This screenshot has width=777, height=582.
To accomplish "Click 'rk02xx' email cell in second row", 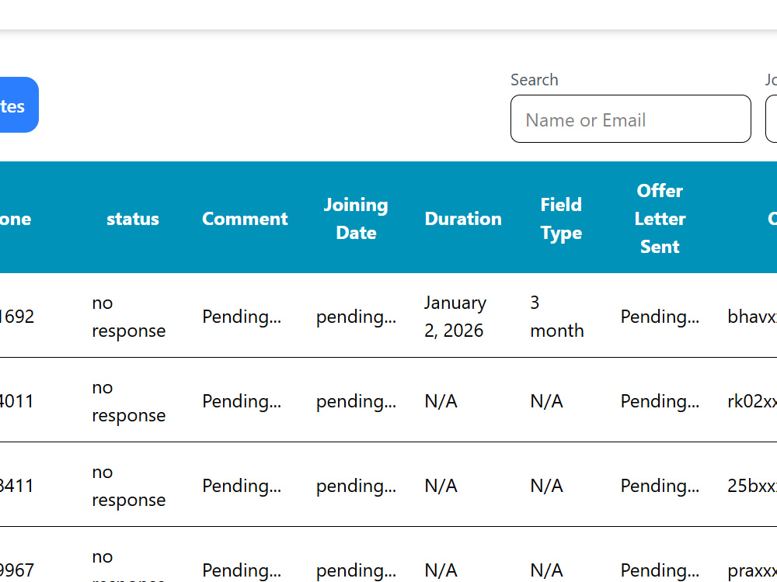I will (751, 401).
